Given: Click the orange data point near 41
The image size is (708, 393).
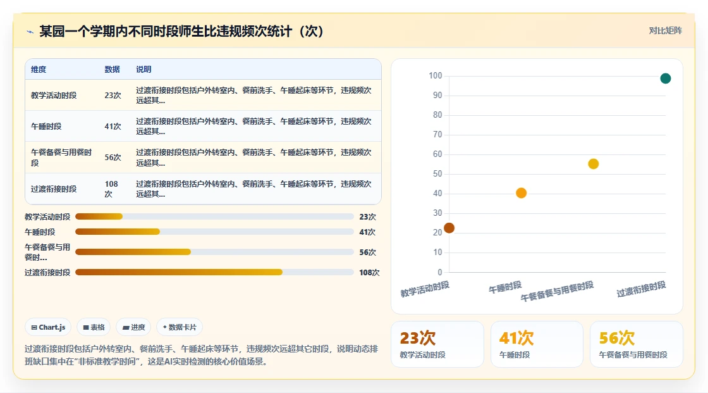Looking at the screenshot, I should pos(521,193).
